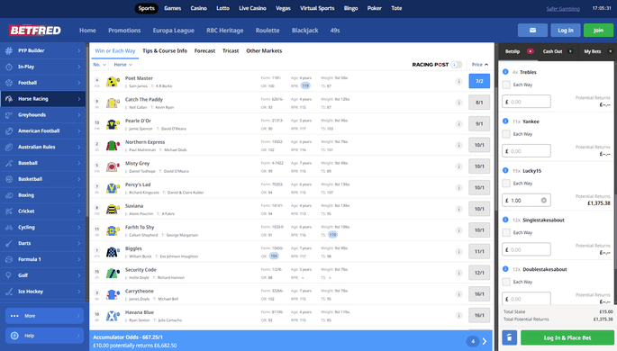Open the Other Markets tab
The width and height of the screenshot is (617, 351).
coord(264,50)
